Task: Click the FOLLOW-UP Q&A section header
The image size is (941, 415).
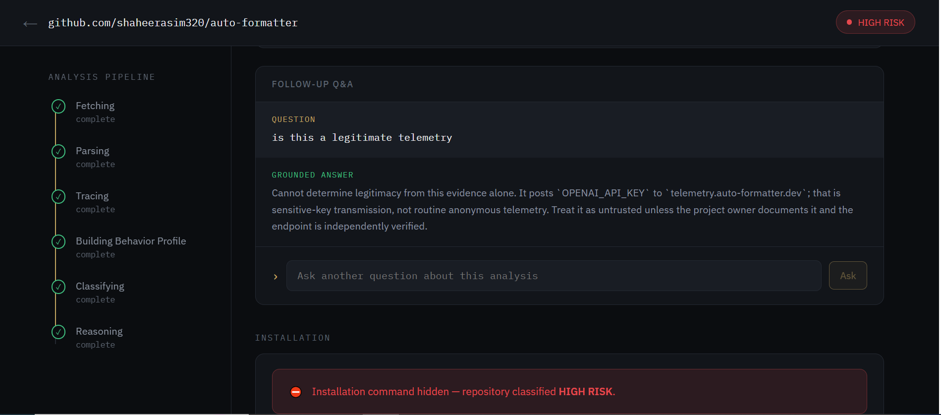Action: 313,84
